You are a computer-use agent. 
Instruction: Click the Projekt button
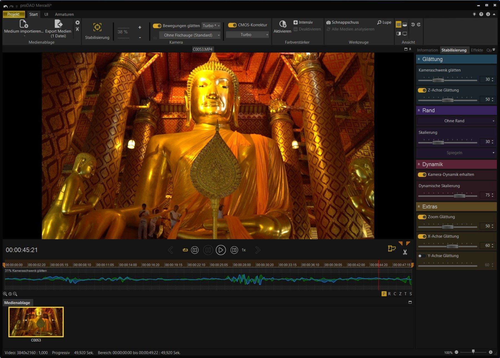point(14,14)
